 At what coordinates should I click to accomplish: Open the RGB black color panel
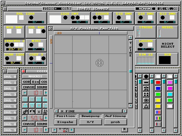(167, 59)
